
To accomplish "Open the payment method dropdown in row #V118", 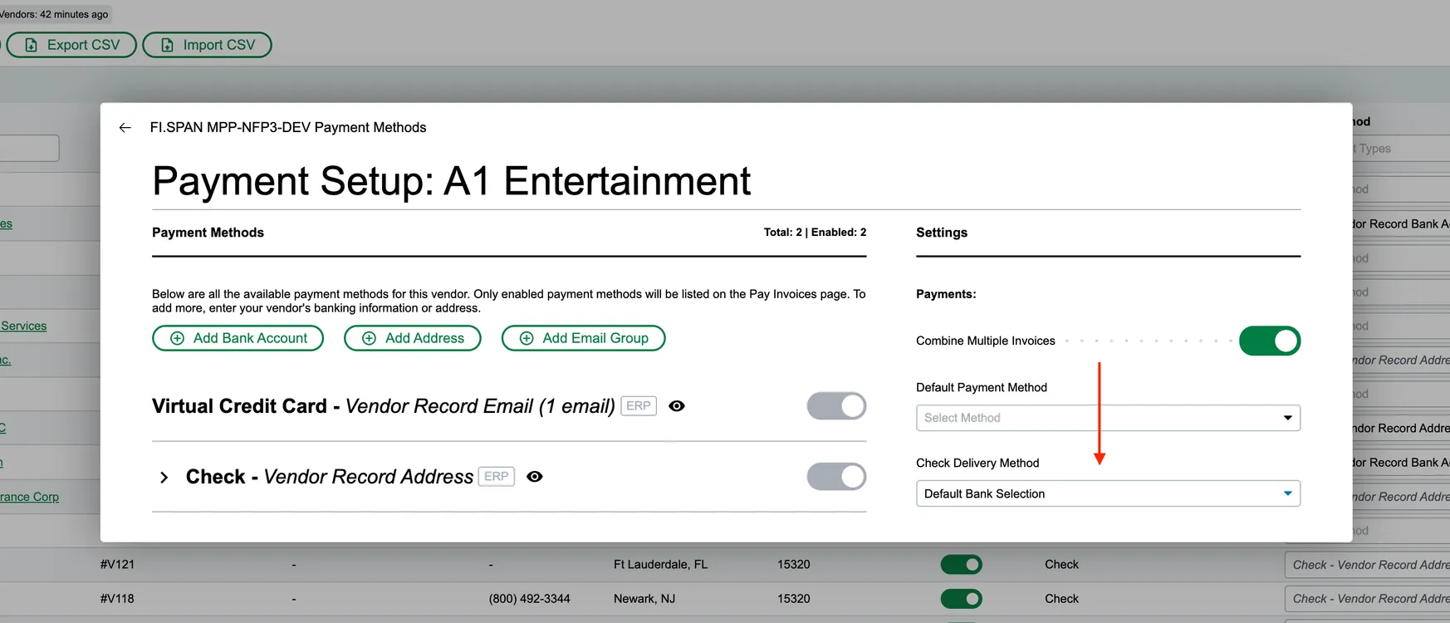I will pyautogui.click(x=1367, y=599).
